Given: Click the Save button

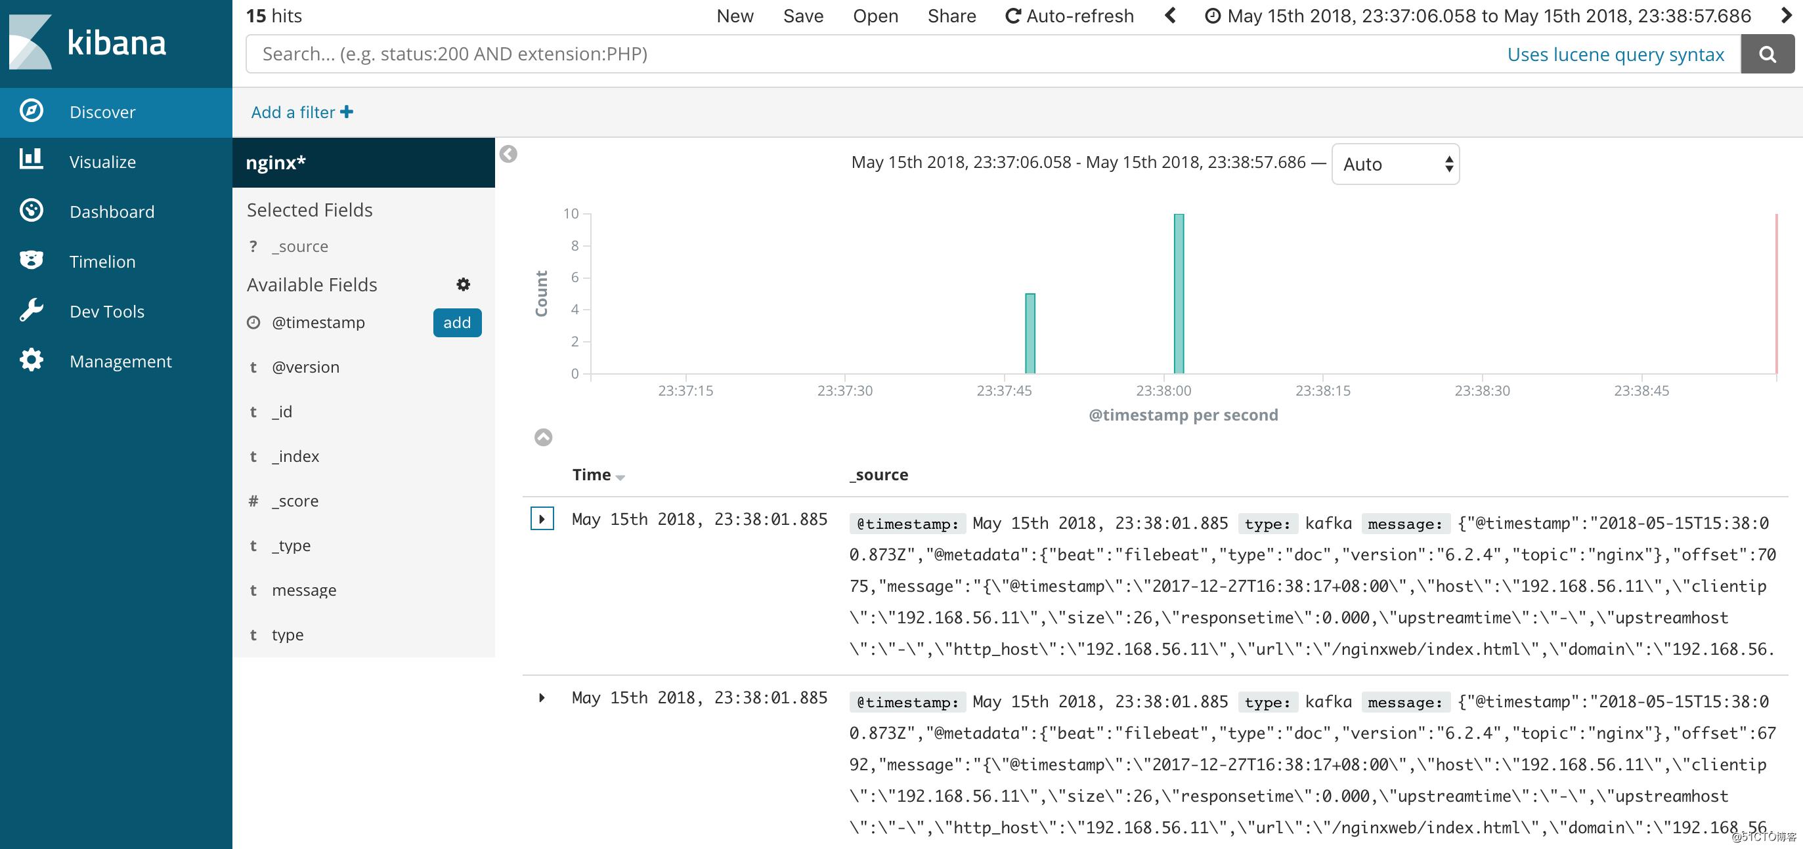Looking at the screenshot, I should point(802,15).
